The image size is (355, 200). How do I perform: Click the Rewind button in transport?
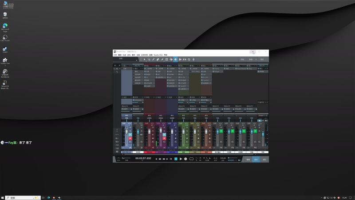coord(160,159)
